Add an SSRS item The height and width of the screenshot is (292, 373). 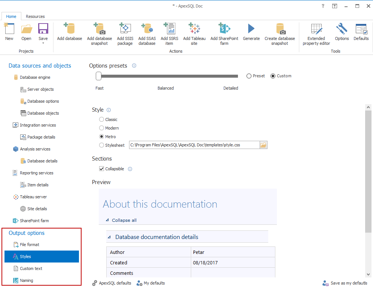pyautogui.click(x=169, y=34)
